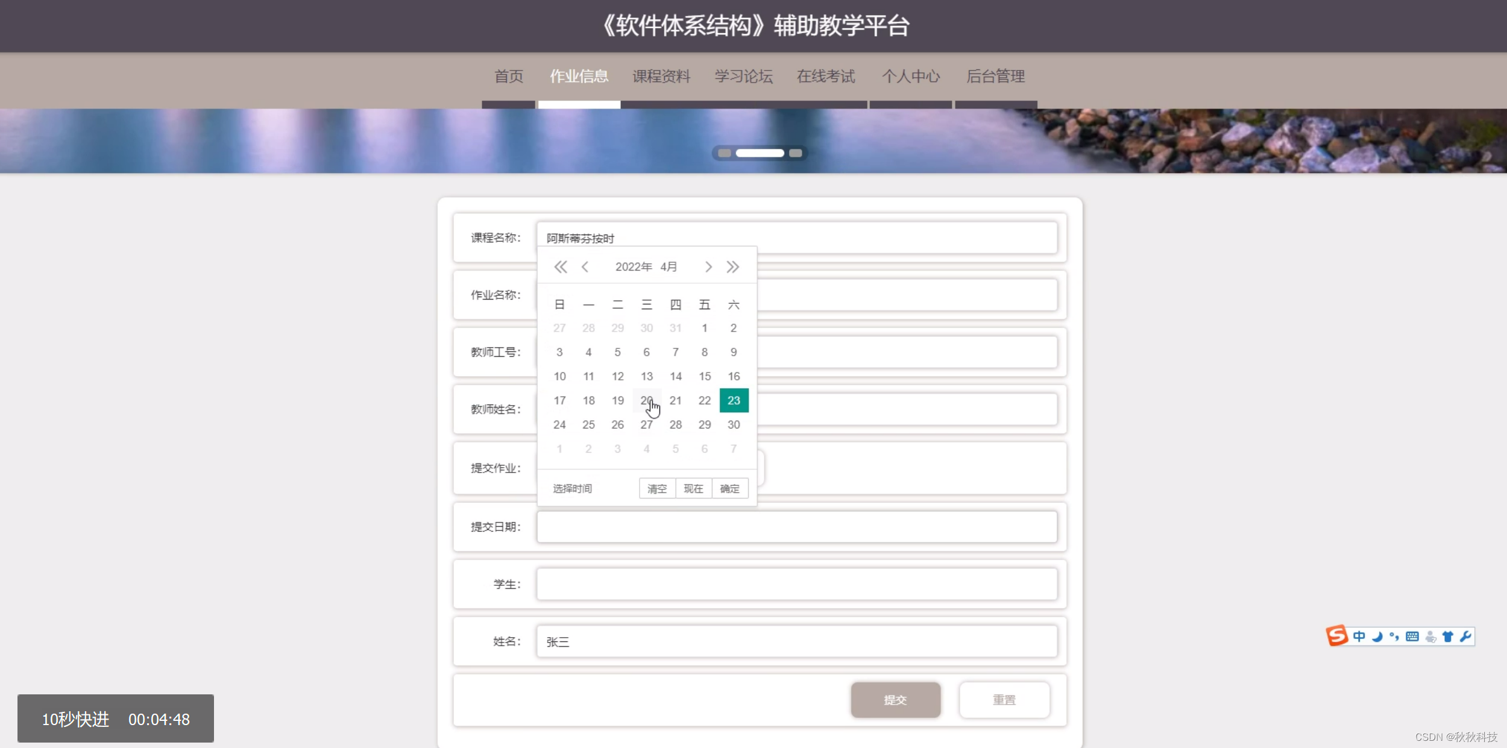
Task: Open Sogou settings via wrench icon
Action: click(1465, 636)
